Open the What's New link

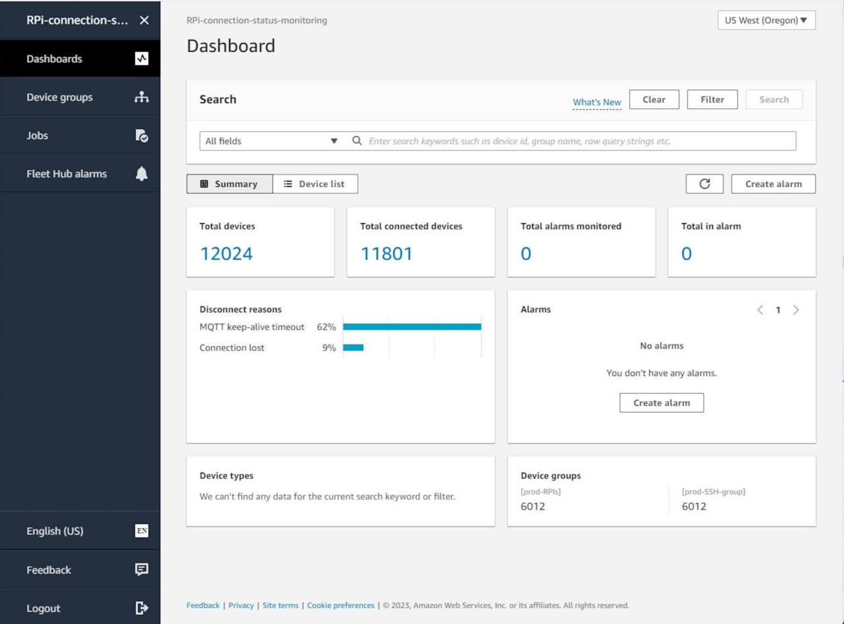(x=597, y=102)
